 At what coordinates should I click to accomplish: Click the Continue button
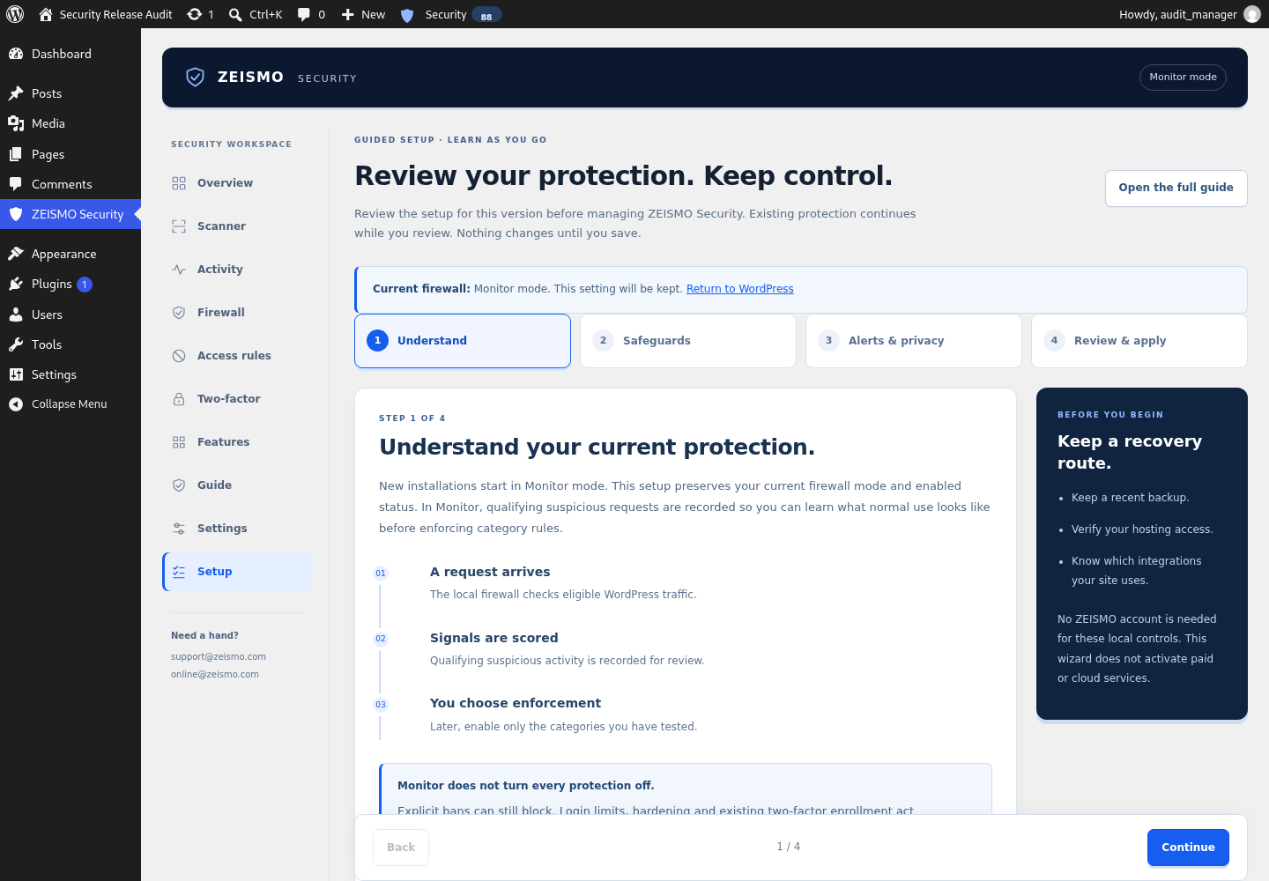click(1188, 848)
